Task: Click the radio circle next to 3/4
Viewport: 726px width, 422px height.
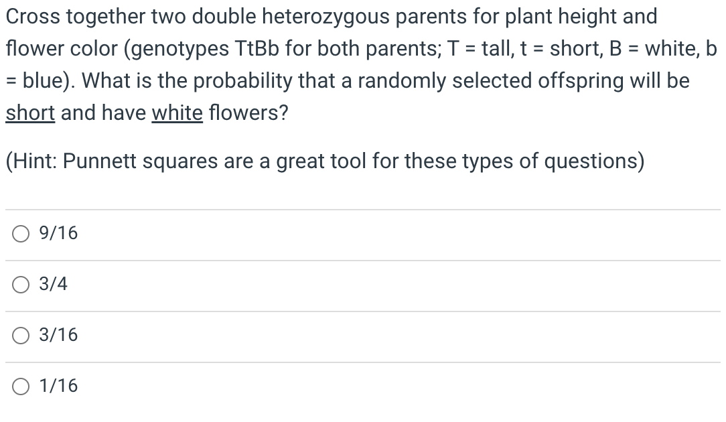Action: (21, 284)
